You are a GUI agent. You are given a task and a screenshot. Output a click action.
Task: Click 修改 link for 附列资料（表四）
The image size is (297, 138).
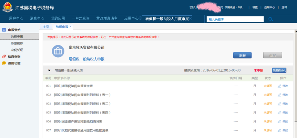285,112
